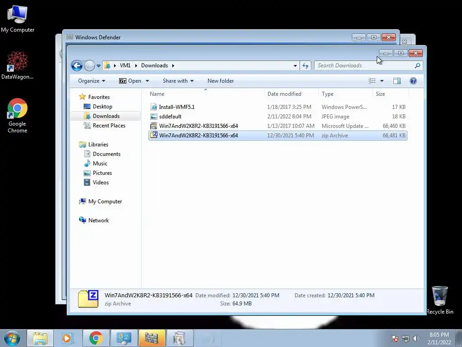Open recent locations dropdown beside forward arrow
462x347 pixels.
click(x=98, y=66)
